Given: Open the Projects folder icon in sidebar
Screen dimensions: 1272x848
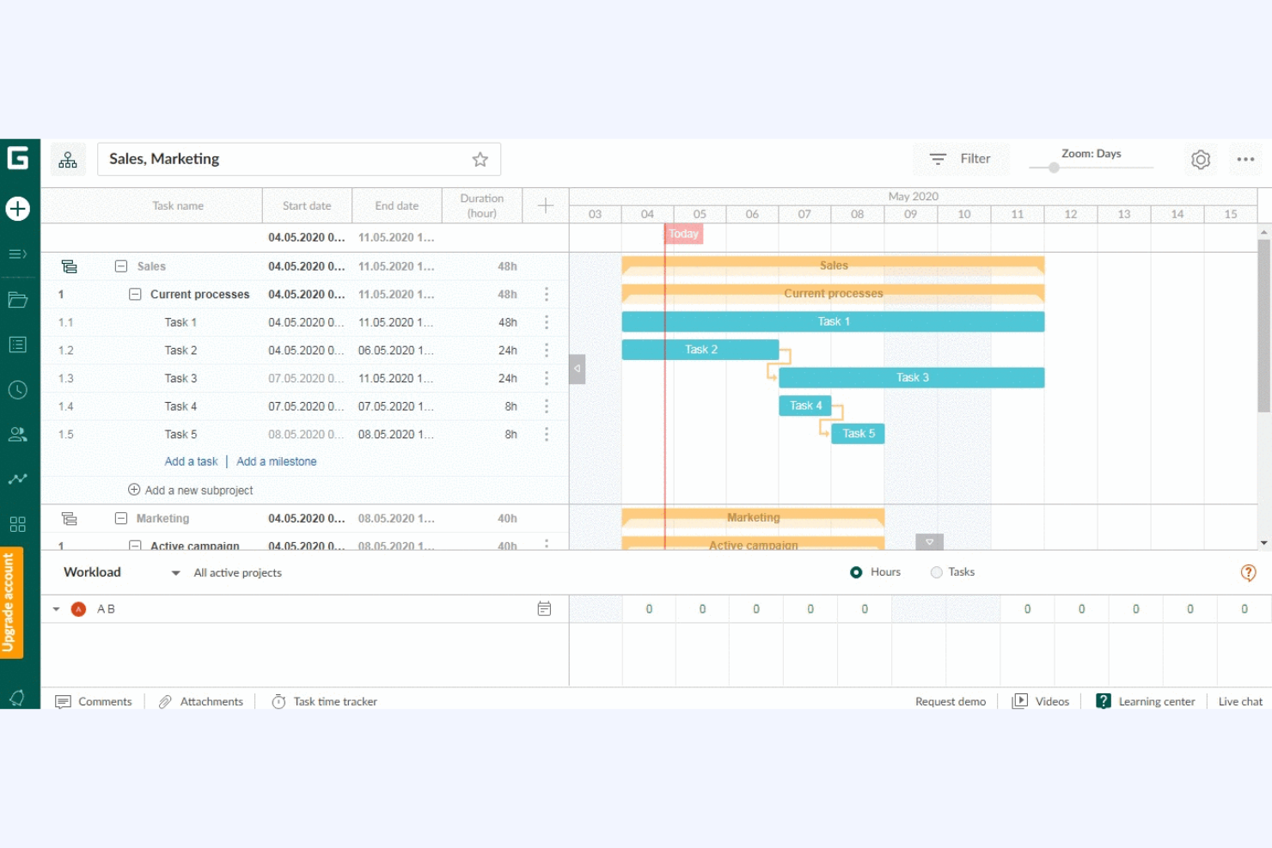Looking at the screenshot, I should point(17,299).
